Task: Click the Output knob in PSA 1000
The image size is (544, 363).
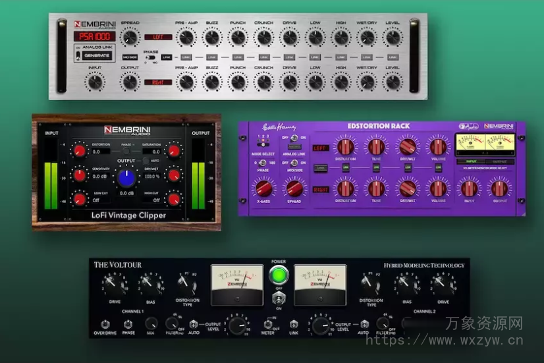Action: [x=130, y=82]
